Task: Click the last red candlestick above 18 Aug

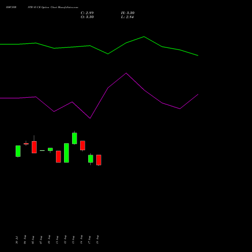Action: click(x=99, y=160)
